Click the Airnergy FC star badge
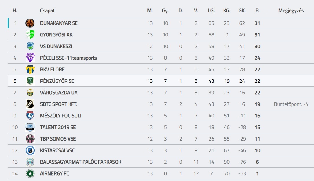 pos(30,173)
